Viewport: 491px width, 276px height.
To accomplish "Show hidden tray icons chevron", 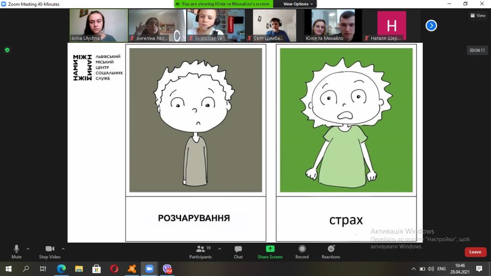I will (413, 269).
